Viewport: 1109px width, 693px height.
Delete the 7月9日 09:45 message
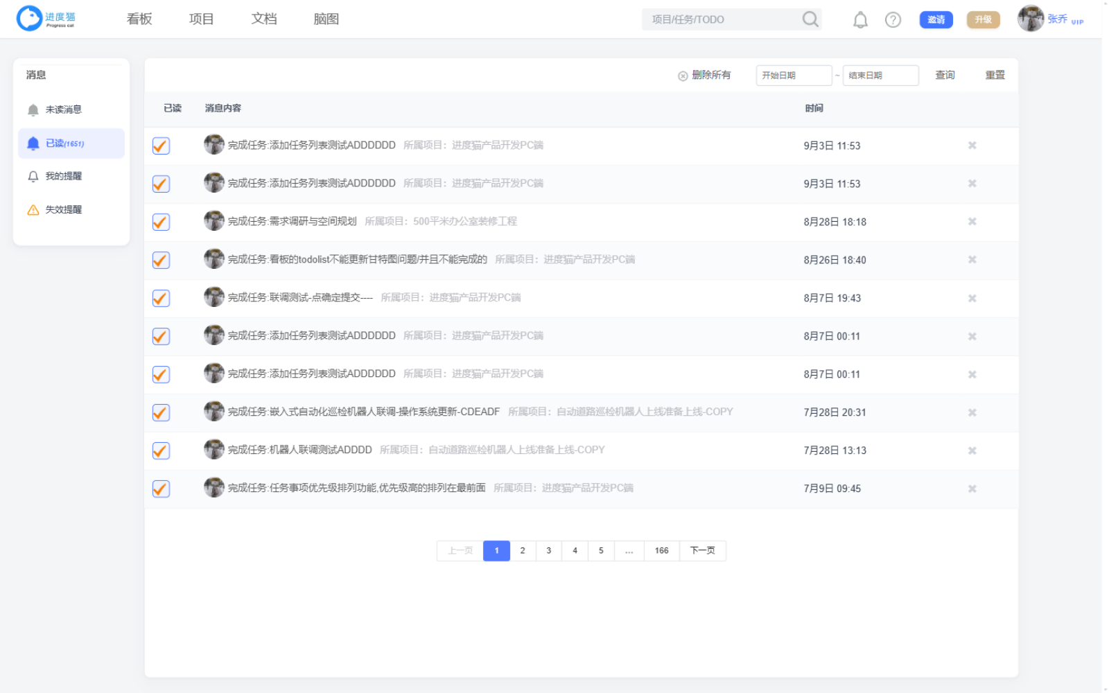tap(972, 489)
